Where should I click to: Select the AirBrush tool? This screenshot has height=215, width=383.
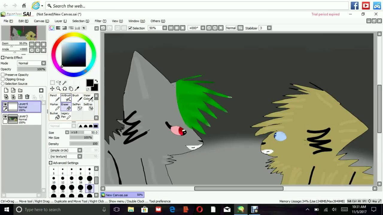66,98
